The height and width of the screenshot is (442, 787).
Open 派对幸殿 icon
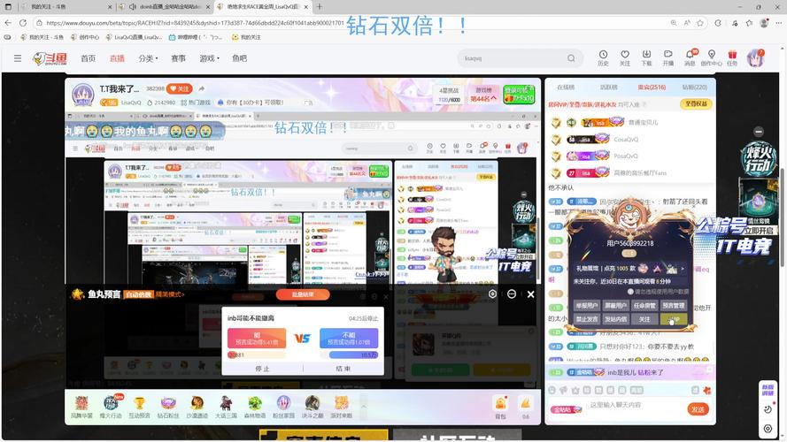pos(342,407)
